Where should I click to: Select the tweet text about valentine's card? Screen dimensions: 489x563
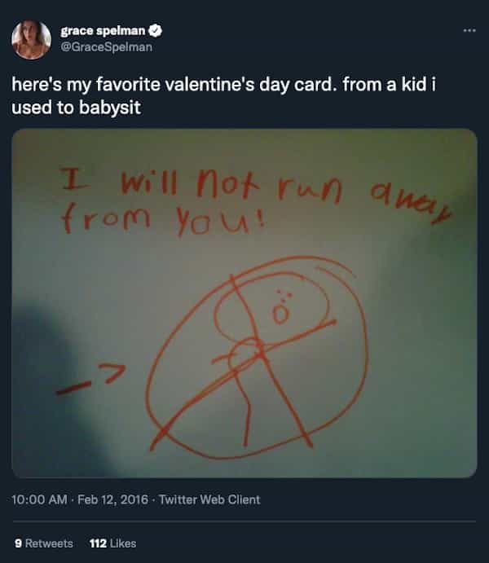pos(223,96)
